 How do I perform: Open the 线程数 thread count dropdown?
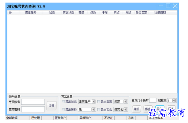172,101
